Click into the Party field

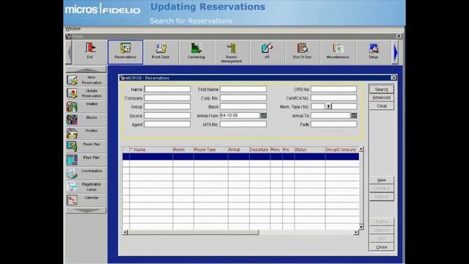point(334,124)
